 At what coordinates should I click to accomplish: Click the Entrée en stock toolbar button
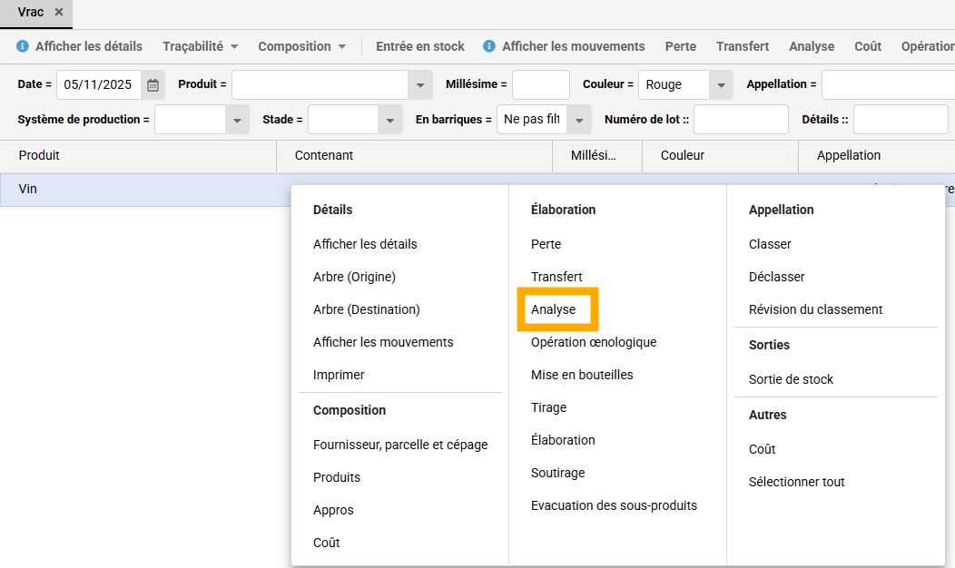click(420, 46)
